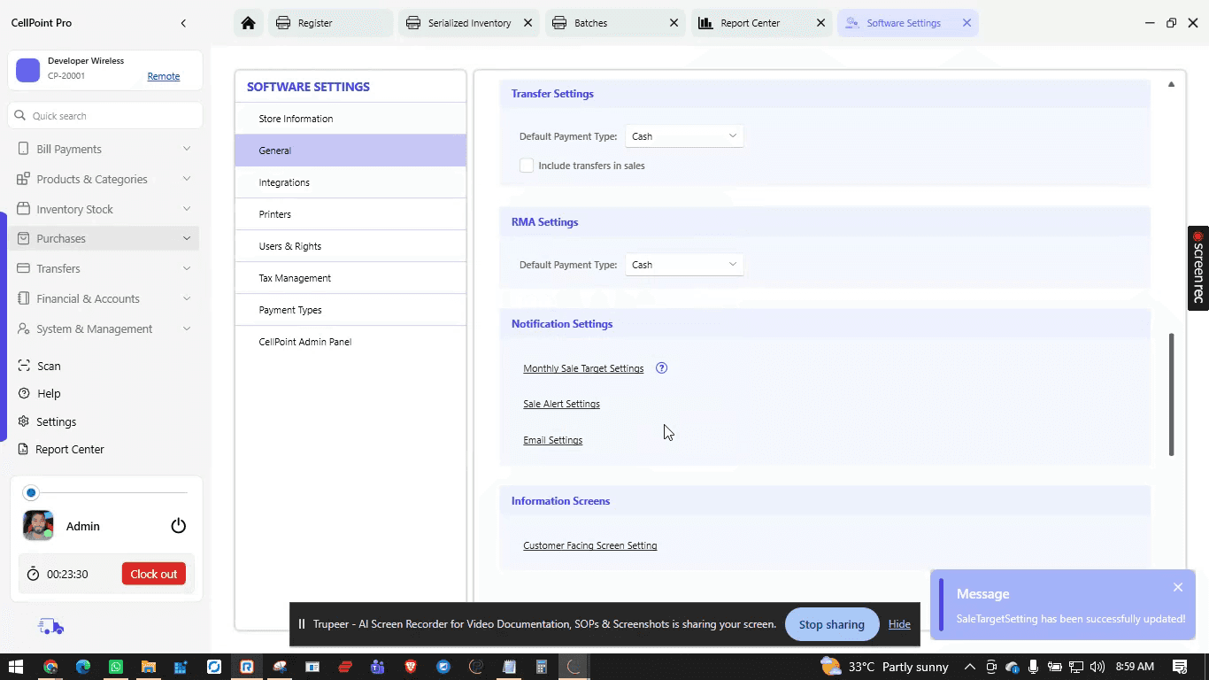Expand the Bill Payments menu
Viewport: 1209px width, 680px height.
(x=187, y=149)
